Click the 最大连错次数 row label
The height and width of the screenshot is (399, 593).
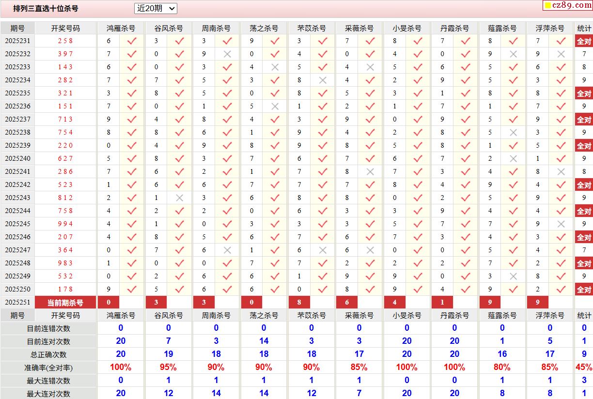(48, 381)
